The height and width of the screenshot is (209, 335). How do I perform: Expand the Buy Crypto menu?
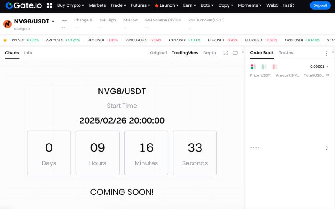[x=70, y=5]
